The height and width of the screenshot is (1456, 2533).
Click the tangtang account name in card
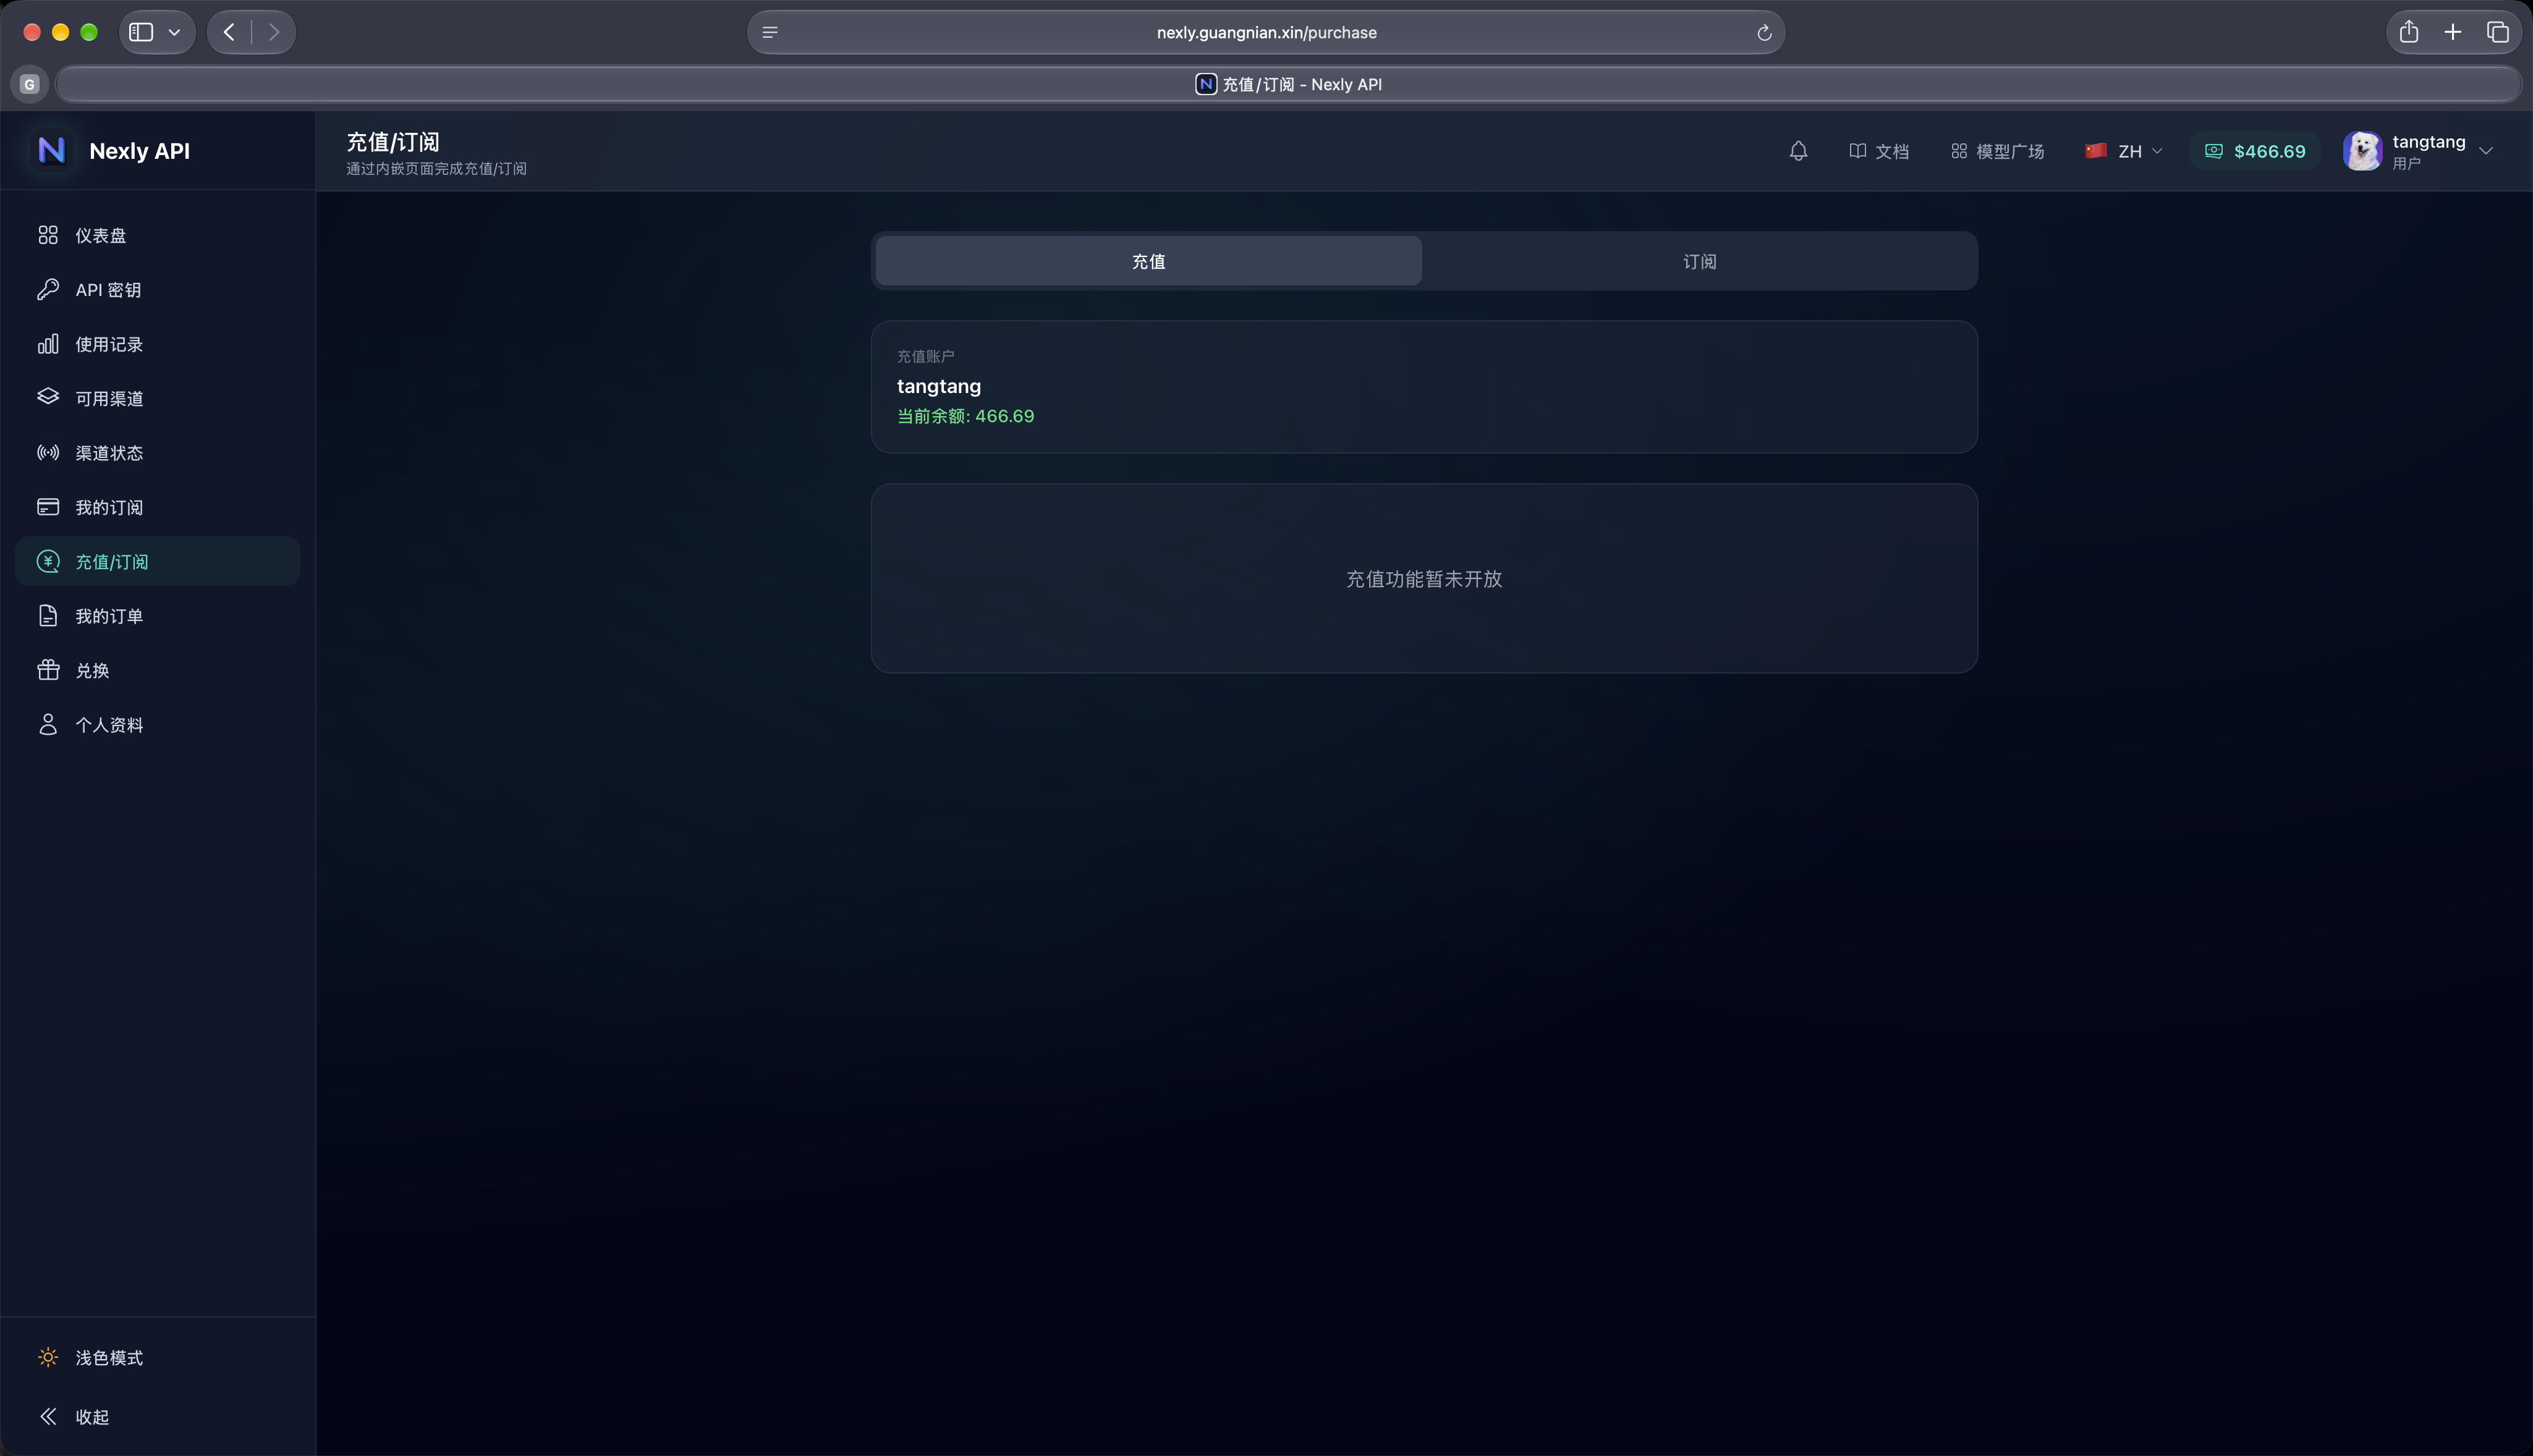pyautogui.click(x=939, y=386)
